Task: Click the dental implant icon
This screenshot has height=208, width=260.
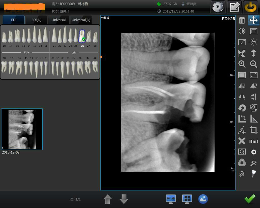Action: click(x=253, y=174)
